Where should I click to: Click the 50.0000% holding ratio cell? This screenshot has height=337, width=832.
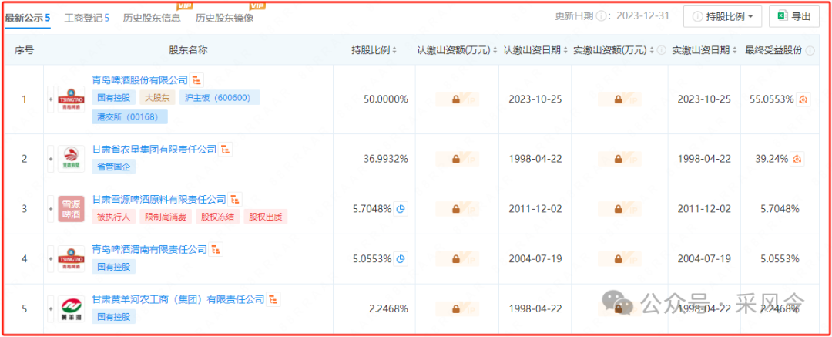(x=386, y=99)
